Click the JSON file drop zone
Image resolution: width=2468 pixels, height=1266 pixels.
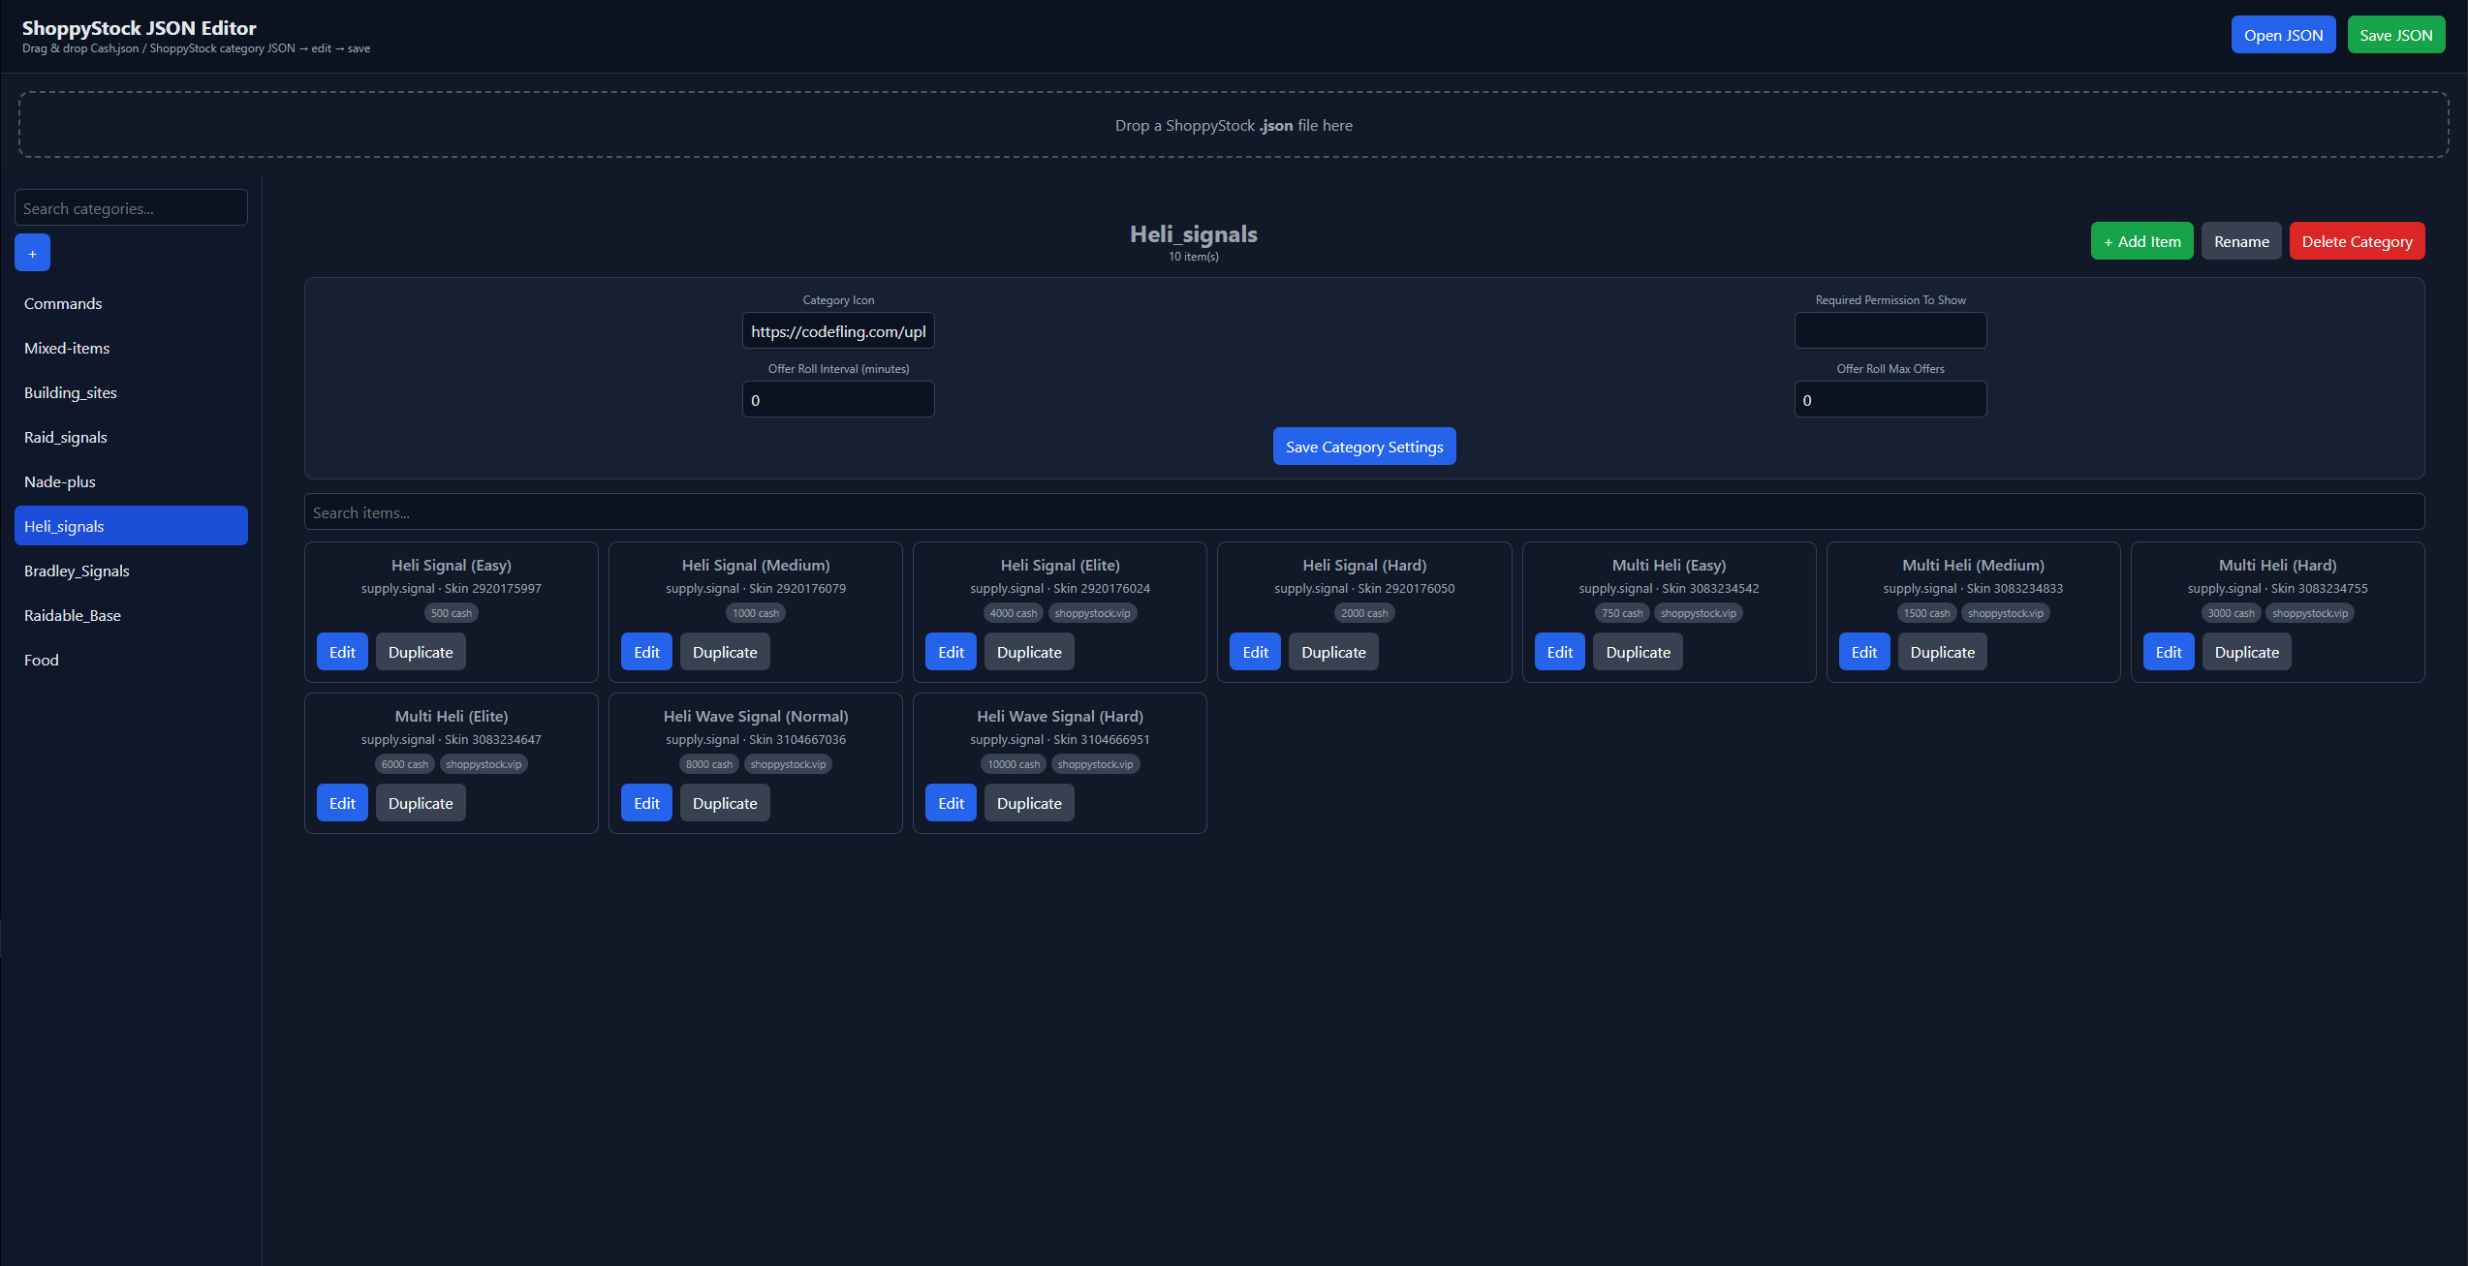coord(1234,125)
